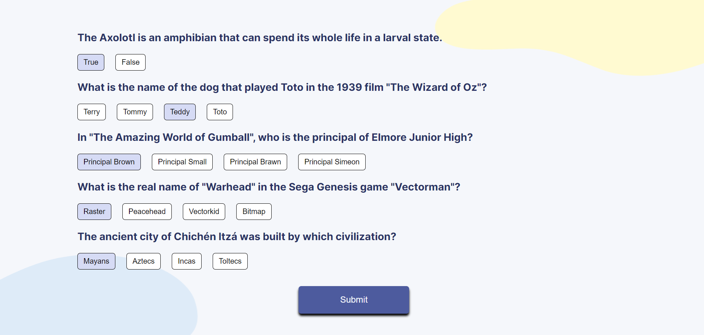This screenshot has height=335, width=704.
Task: Choose "Tommy" as the Toto dog answer
Action: (135, 112)
